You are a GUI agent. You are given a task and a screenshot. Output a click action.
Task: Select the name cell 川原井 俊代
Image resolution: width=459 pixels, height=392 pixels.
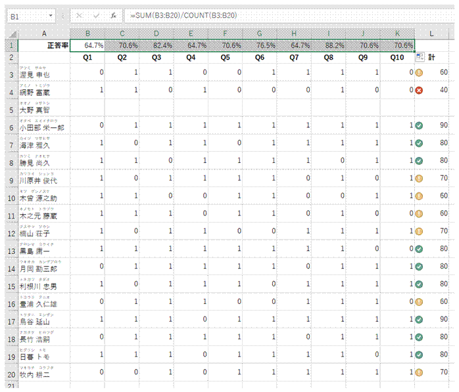point(44,179)
